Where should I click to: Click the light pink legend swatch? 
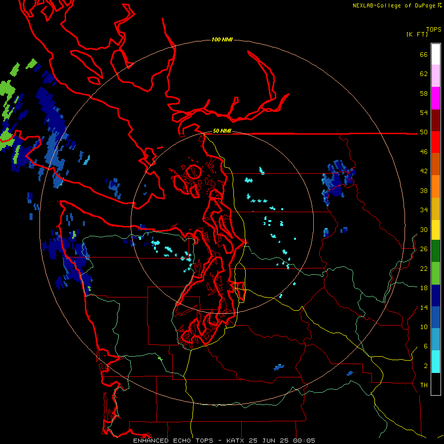point(436,76)
